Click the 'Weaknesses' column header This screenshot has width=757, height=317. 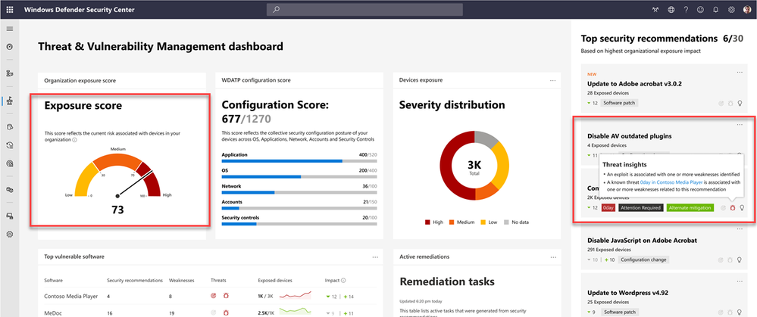pos(180,280)
